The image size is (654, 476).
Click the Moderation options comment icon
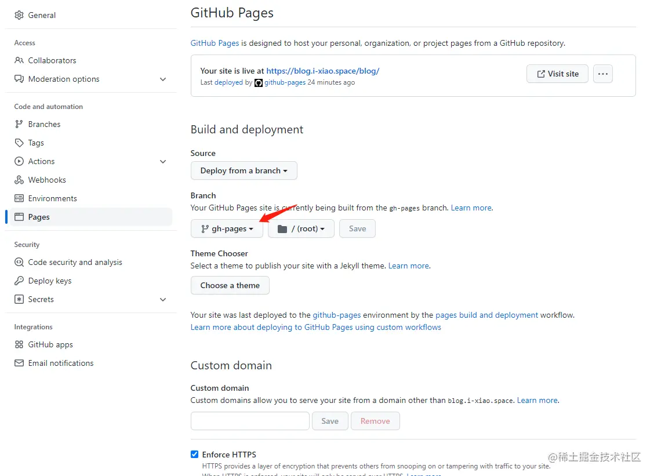tap(19, 79)
